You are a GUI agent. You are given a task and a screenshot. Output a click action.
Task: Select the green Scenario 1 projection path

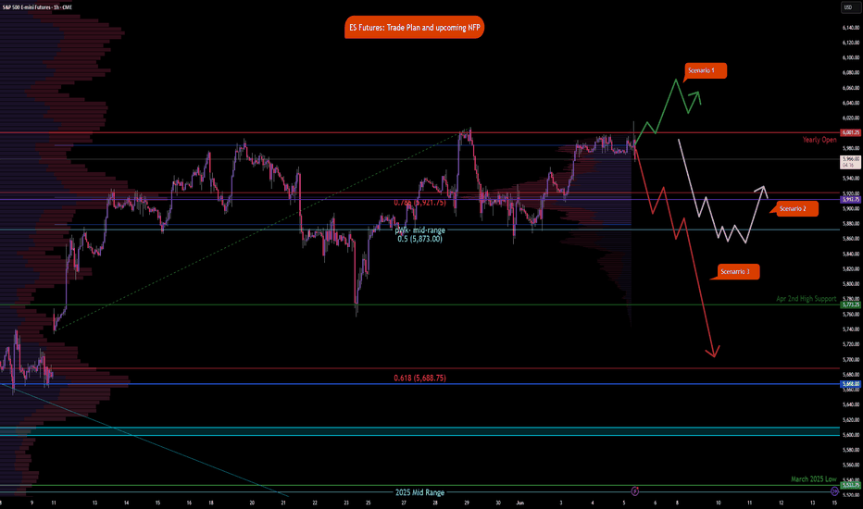pyautogui.click(x=667, y=106)
